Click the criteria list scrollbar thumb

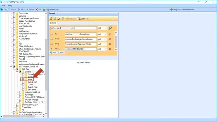pyautogui.click(x=116, y=42)
